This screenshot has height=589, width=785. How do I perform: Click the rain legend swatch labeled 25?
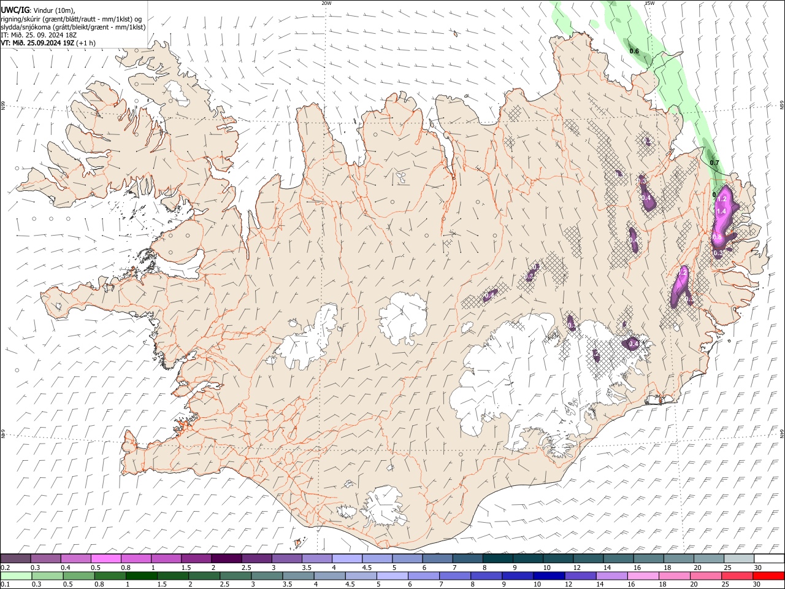click(737, 576)
